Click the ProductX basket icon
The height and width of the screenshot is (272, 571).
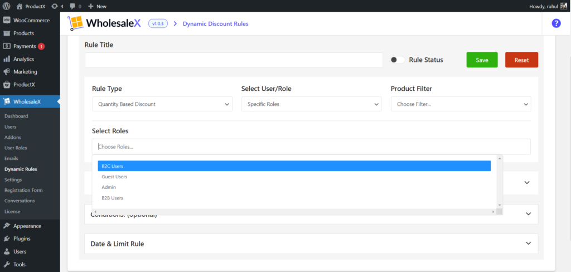pyautogui.click(x=7, y=85)
